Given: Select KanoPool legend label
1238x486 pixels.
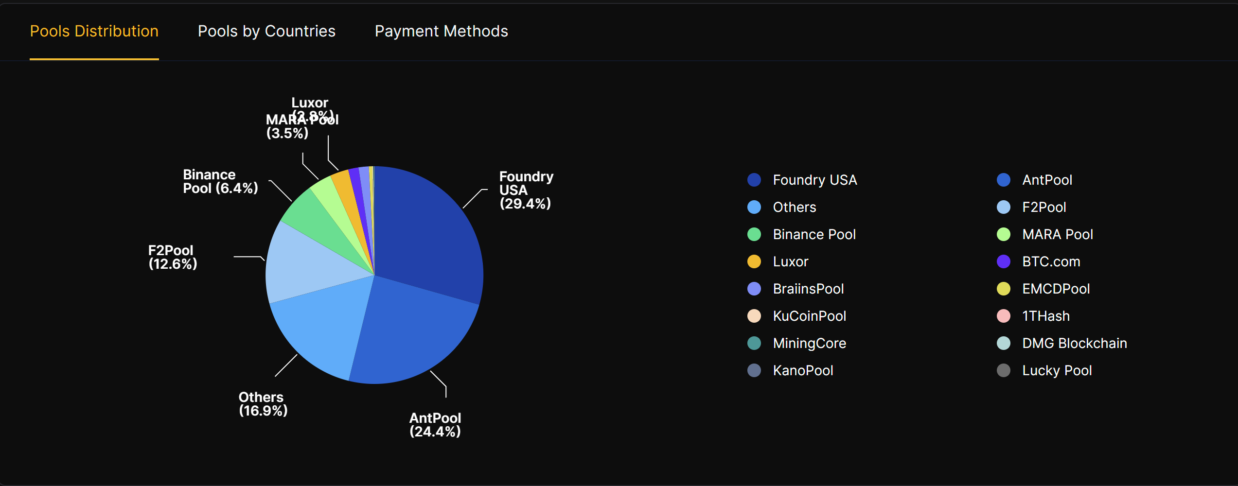Looking at the screenshot, I should pyautogui.click(x=803, y=370).
